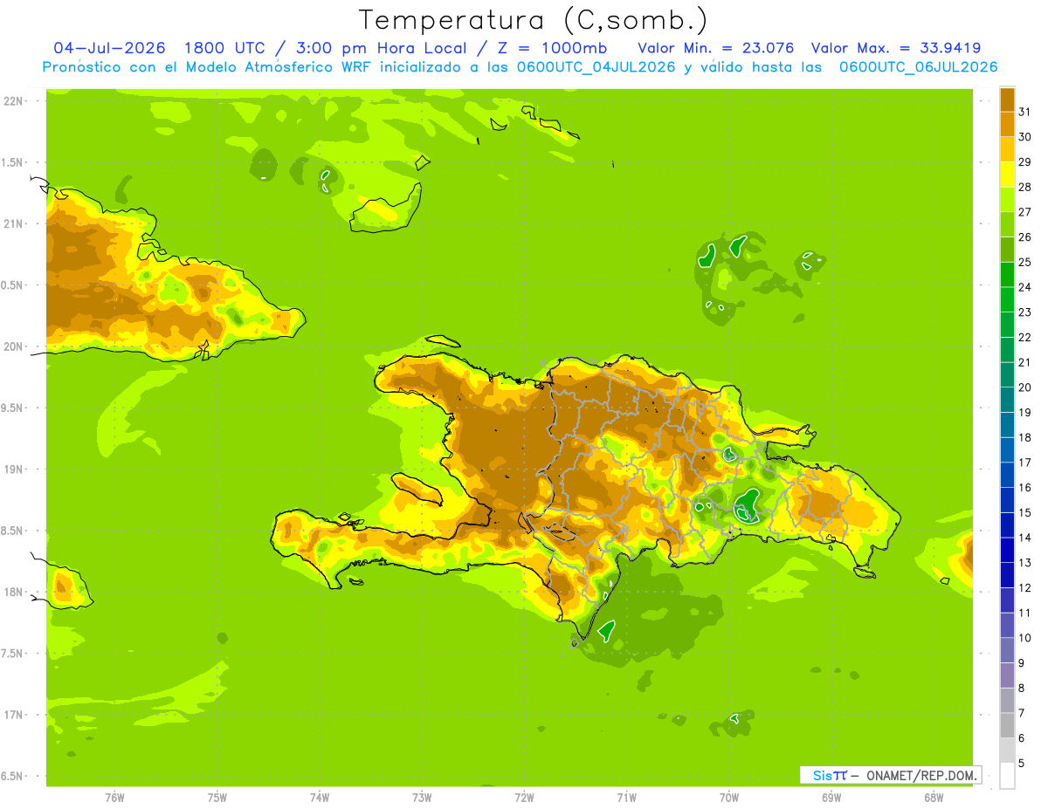The image size is (1048, 809).
Task: Click the "Valor Min. = 23.076" value
Action: point(716,48)
